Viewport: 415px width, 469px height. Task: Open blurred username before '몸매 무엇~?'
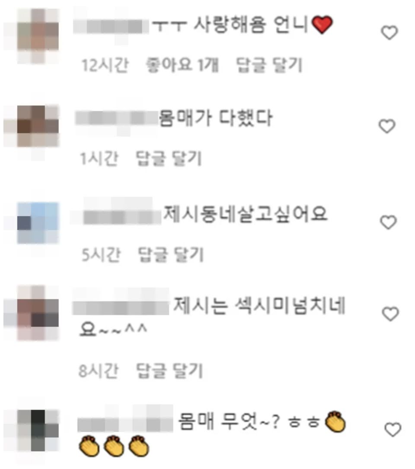coord(125,424)
